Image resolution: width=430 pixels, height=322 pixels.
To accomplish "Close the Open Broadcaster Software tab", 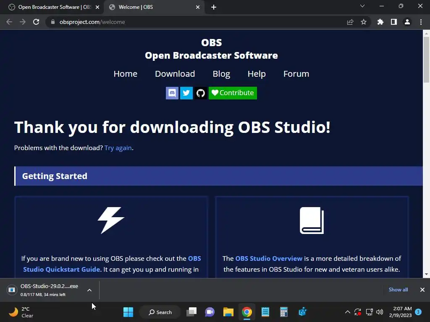I will 97,7.
